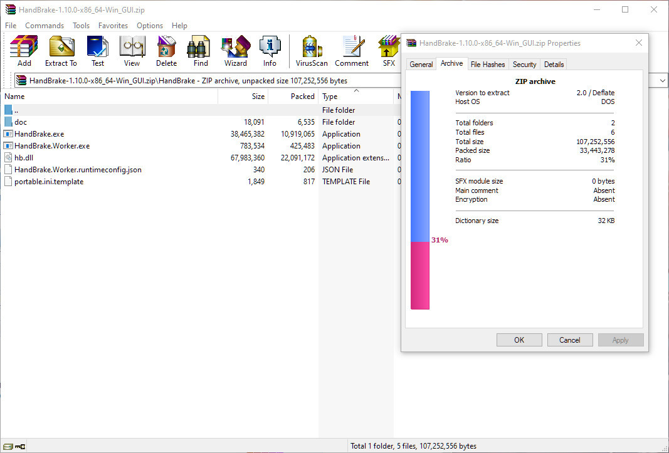
Task: Click the Packed size value 33,443,278
Action: click(x=597, y=150)
